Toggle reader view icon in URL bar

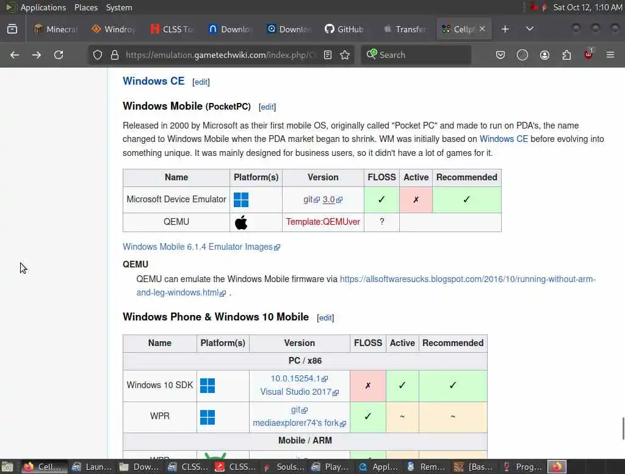tap(328, 55)
